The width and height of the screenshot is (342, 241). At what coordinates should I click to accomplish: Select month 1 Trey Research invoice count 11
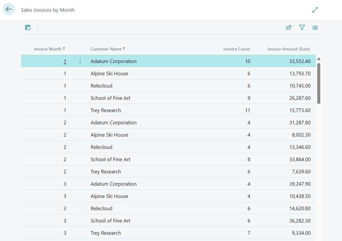coord(247,110)
